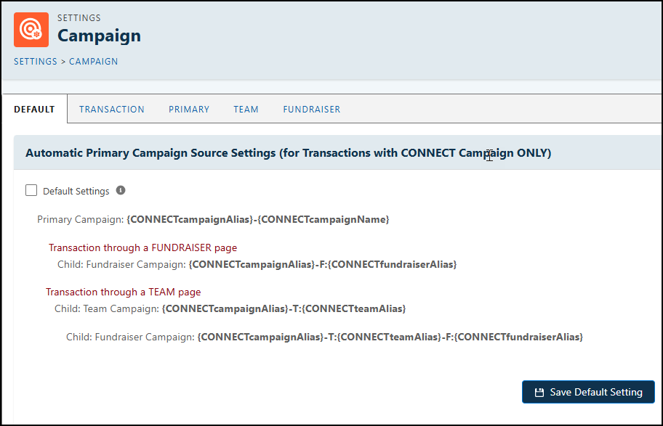Select the TEAM tab
This screenshot has width=663, height=426.
click(246, 110)
